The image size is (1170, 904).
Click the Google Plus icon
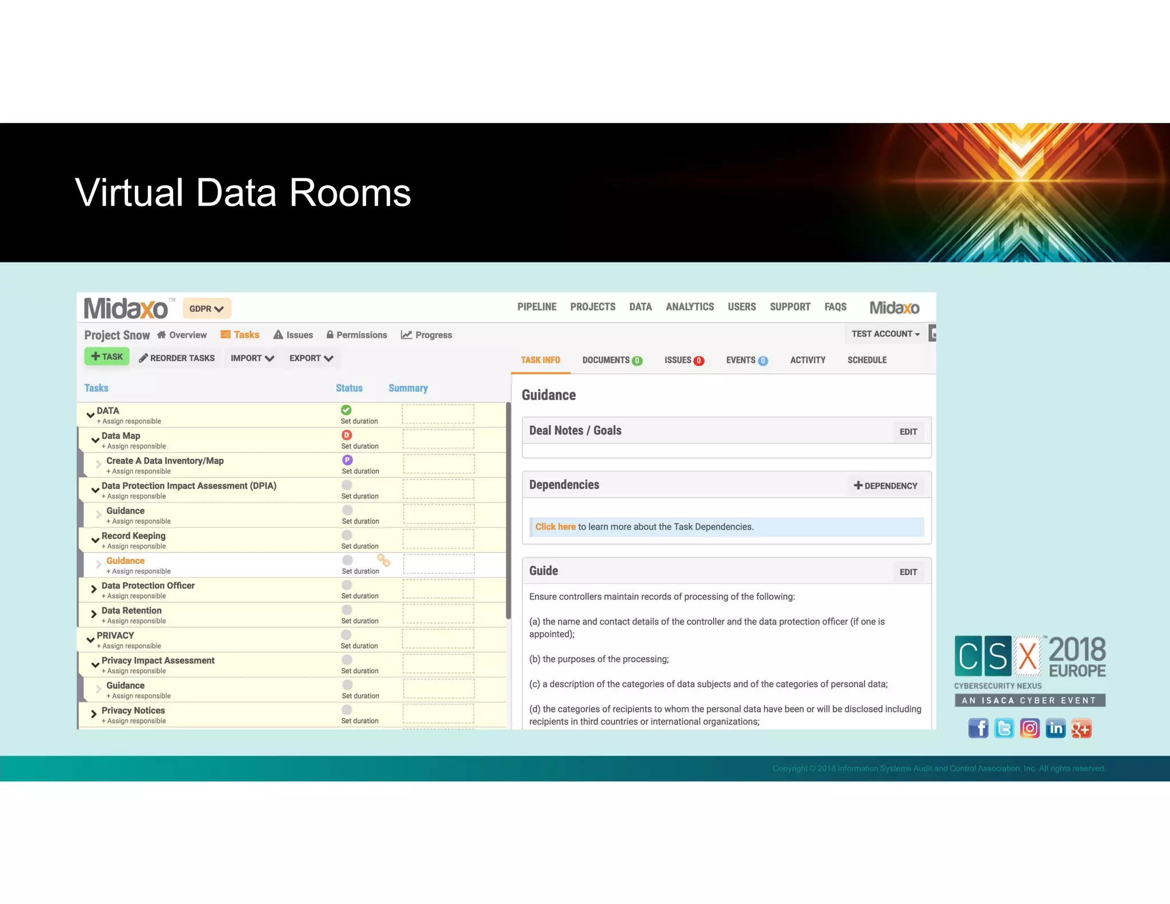click(1081, 728)
